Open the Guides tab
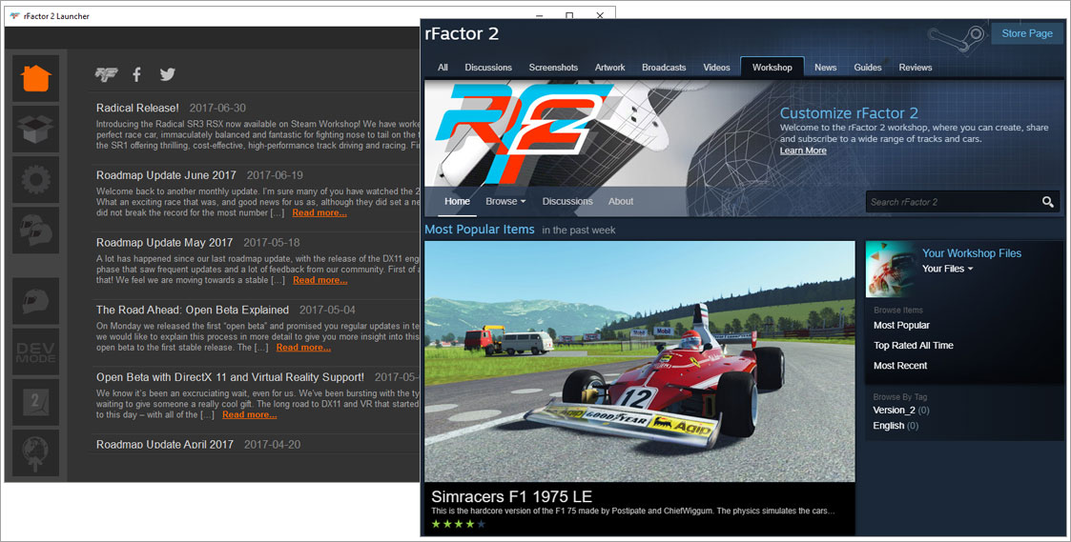This screenshot has height=542, width=1071. [x=868, y=68]
